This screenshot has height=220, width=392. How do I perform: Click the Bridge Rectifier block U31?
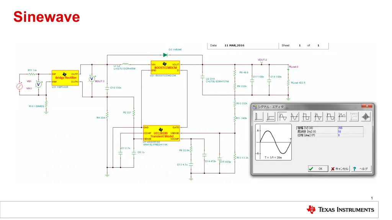click(65, 78)
